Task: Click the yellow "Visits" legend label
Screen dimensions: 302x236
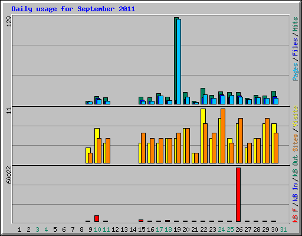Action: pos(295,117)
